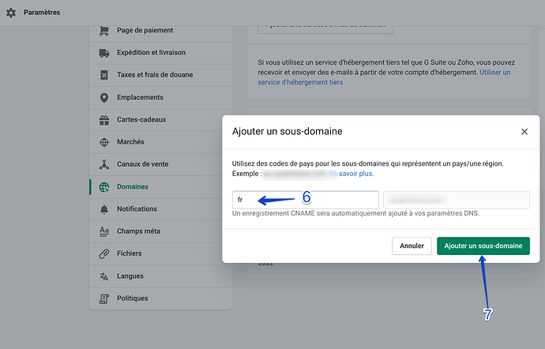
Task: Click the truck icon for Expédition et livraison
Action: (104, 53)
